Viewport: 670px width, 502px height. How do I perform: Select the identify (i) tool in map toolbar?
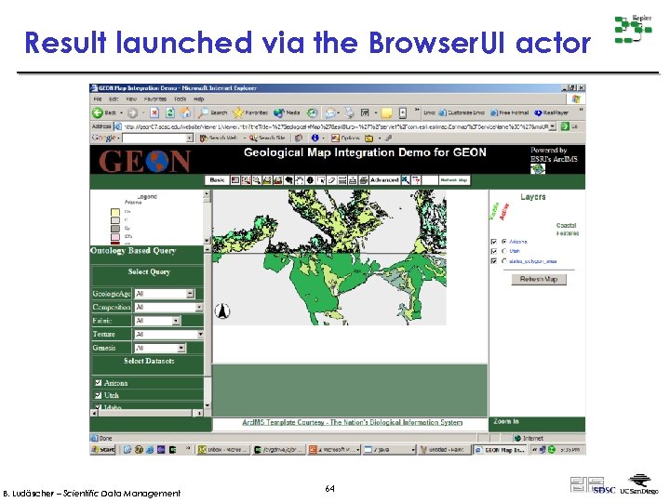pyautogui.click(x=310, y=180)
